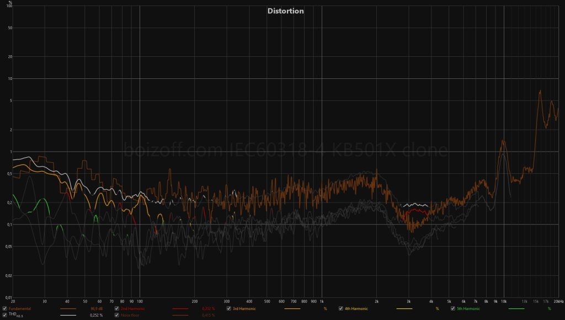Click the Noise floor legend label
The height and width of the screenshot is (320, 565).
coord(130,316)
